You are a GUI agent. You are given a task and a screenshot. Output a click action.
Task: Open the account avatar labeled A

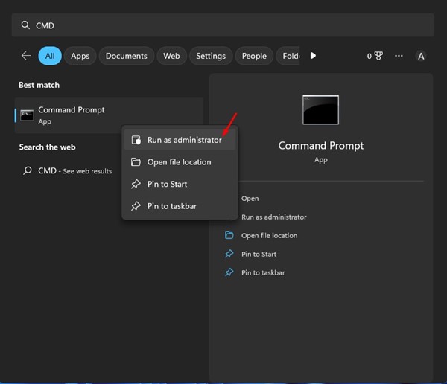point(421,56)
